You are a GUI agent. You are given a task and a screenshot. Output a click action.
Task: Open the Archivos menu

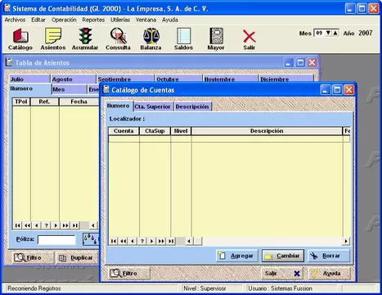pyautogui.click(x=15, y=20)
